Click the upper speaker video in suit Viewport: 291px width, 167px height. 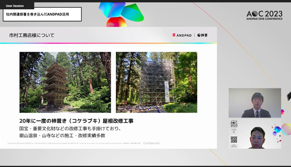point(255,103)
